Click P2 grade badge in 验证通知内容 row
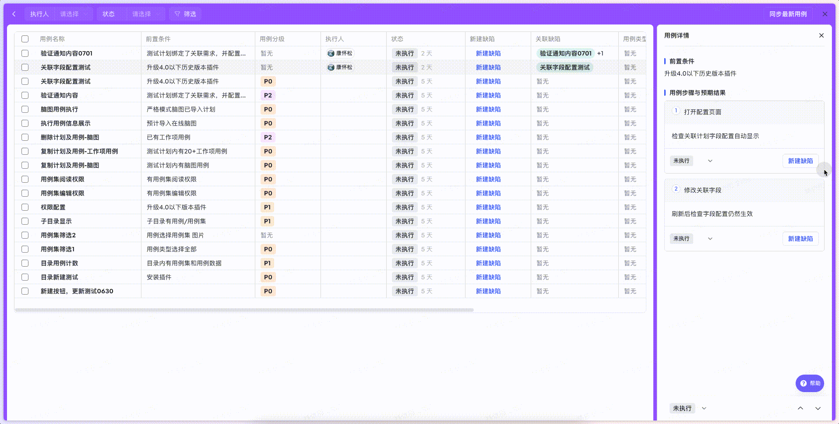 268,95
